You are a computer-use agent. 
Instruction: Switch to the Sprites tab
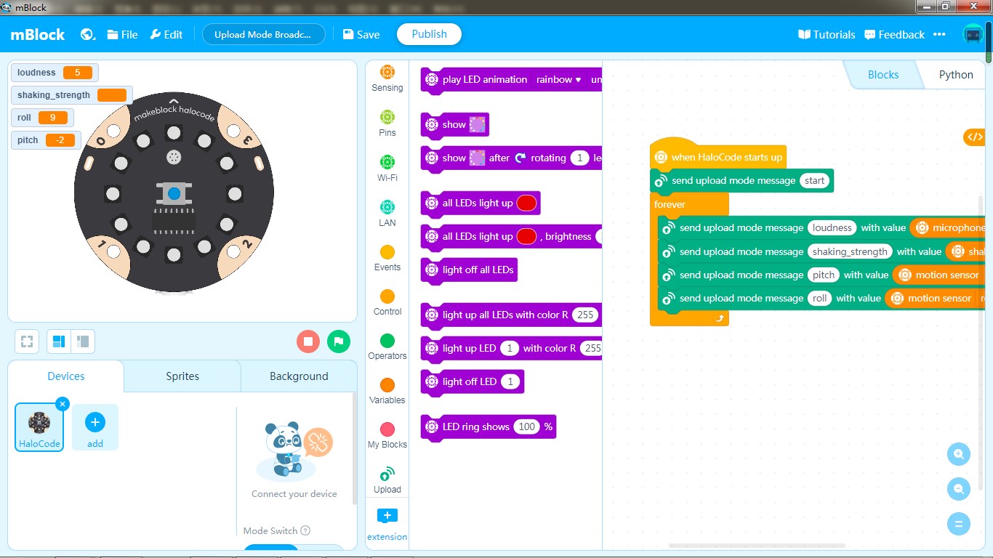[x=181, y=376]
